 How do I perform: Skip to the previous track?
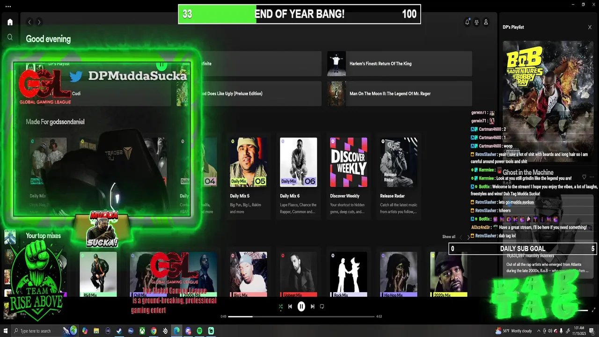(x=290, y=307)
